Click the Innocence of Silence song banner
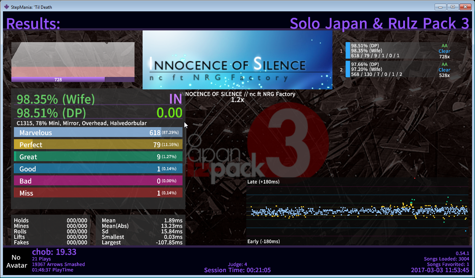475x278 pixels. [237, 60]
